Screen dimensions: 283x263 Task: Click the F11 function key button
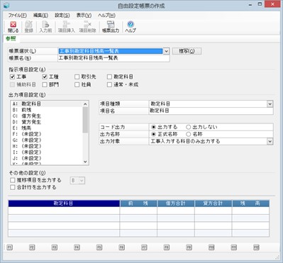[234, 247]
